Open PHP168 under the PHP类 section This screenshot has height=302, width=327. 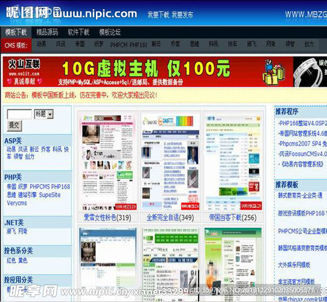[x=60, y=187]
